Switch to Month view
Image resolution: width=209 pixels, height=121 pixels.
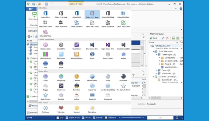[x=98, y=118]
